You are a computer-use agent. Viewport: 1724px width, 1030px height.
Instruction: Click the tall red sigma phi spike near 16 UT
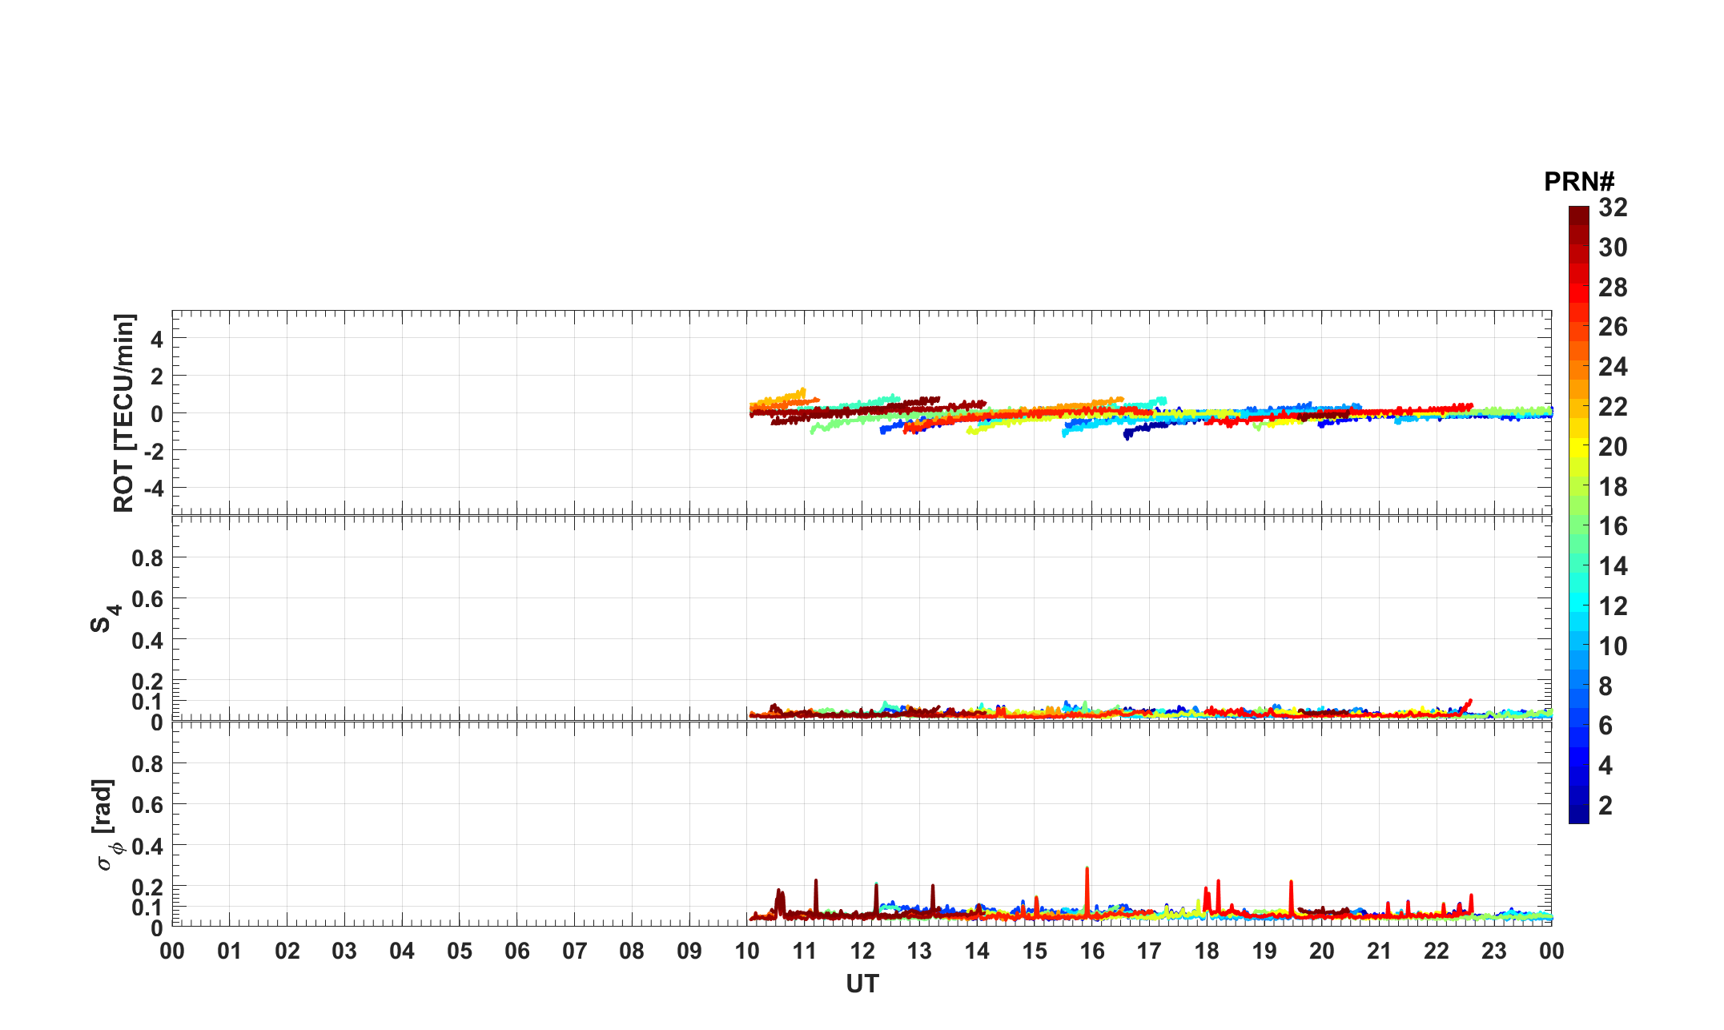pos(1087,881)
